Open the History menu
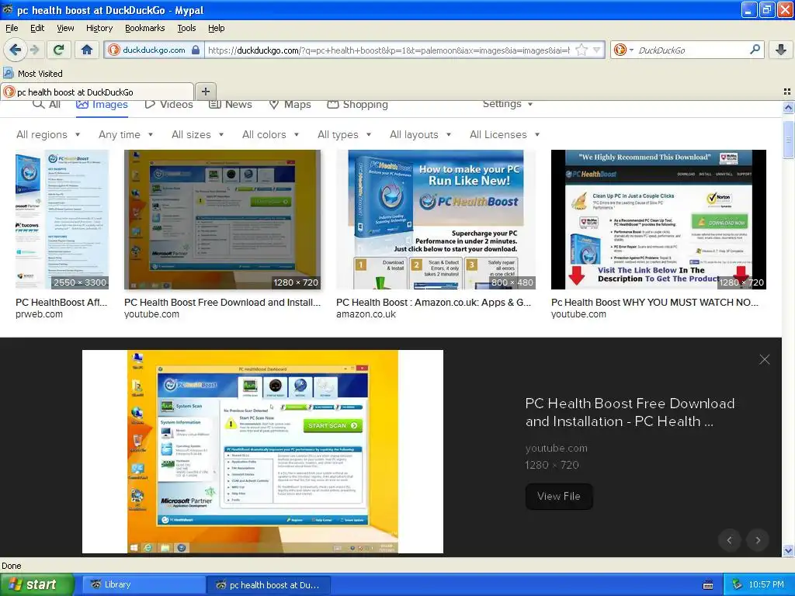 [99, 28]
